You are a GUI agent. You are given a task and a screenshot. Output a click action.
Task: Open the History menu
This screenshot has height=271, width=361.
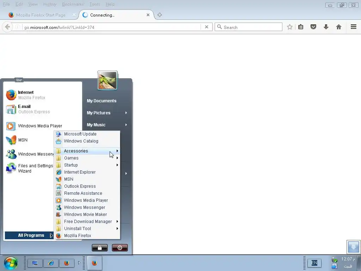coord(50,4)
